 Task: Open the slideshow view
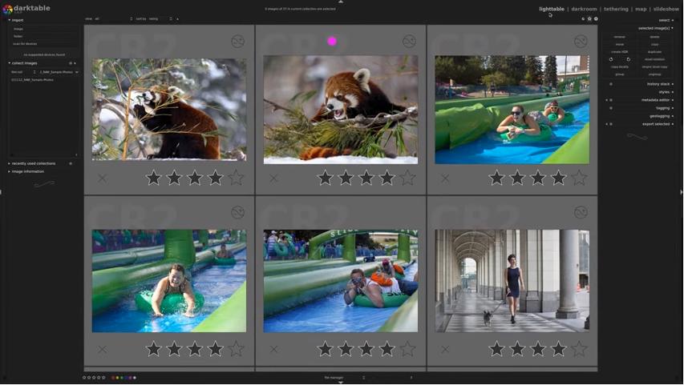pyautogui.click(x=666, y=9)
